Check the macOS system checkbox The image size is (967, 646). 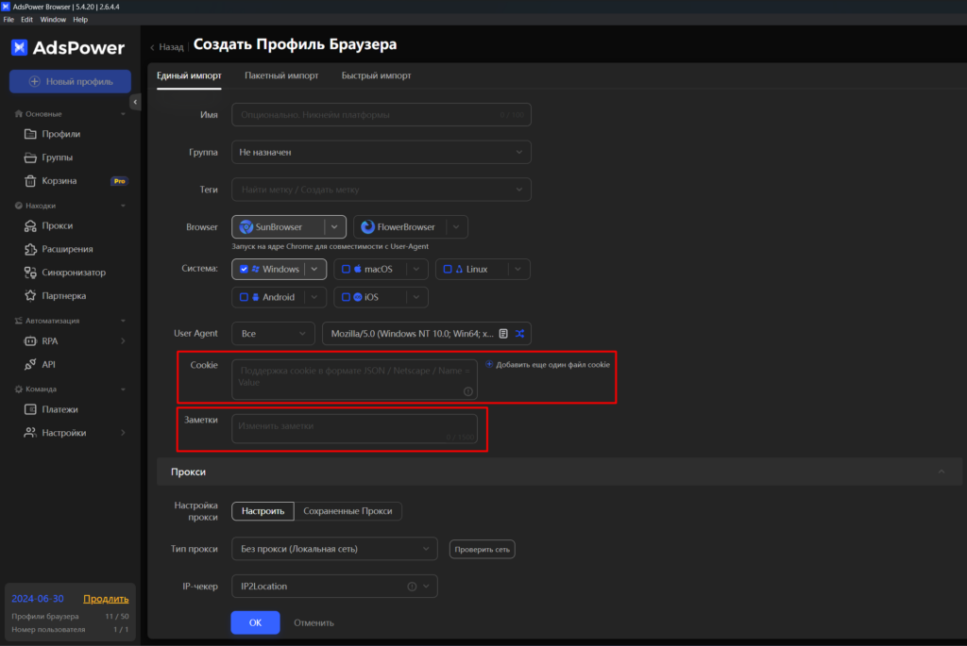(346, 269)
